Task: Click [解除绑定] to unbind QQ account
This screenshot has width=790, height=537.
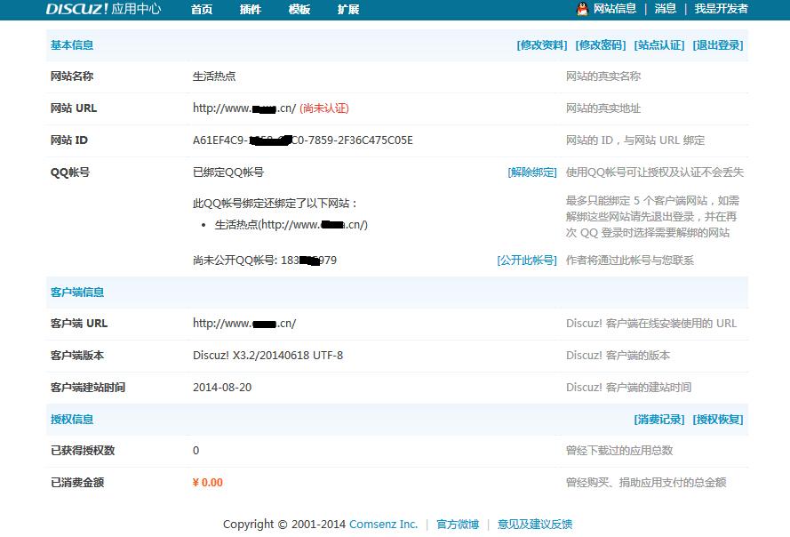Action: coord(532,172)
